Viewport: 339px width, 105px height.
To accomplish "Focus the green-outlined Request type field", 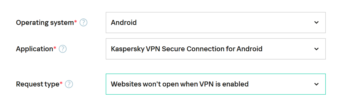I will coord(216,84).
